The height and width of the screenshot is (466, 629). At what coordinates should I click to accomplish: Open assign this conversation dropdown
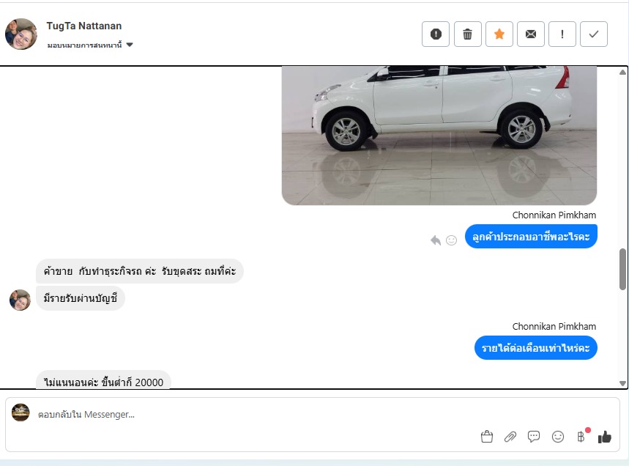click(x=90, y=45)
